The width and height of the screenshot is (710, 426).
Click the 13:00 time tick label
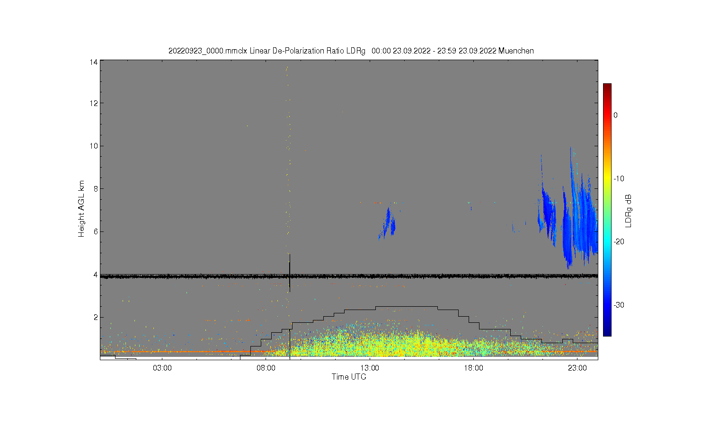370,368
